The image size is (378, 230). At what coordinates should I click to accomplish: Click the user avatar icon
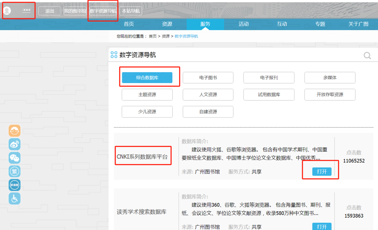(x=7, y=10)
